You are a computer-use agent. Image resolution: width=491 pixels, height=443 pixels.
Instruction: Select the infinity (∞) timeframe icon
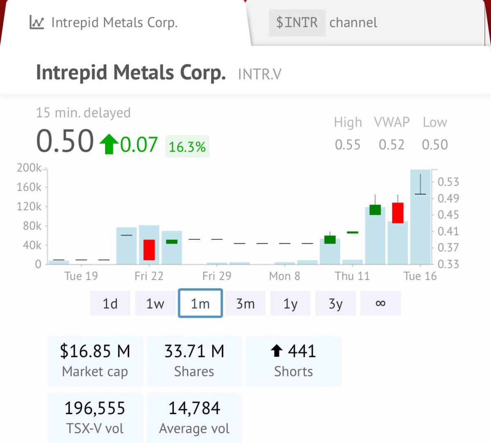coord(380,303)
